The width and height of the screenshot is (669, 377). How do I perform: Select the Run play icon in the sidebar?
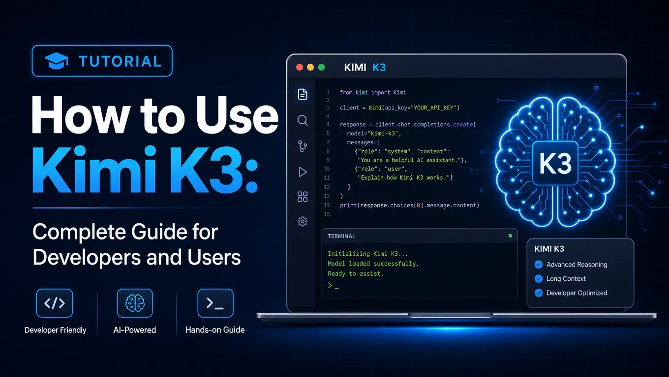(x=303, y=172)
